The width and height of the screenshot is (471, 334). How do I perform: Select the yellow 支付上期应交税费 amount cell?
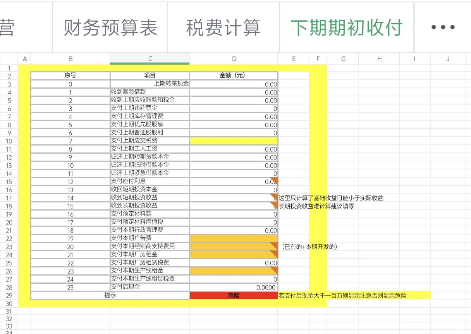(x=234, y=141)
